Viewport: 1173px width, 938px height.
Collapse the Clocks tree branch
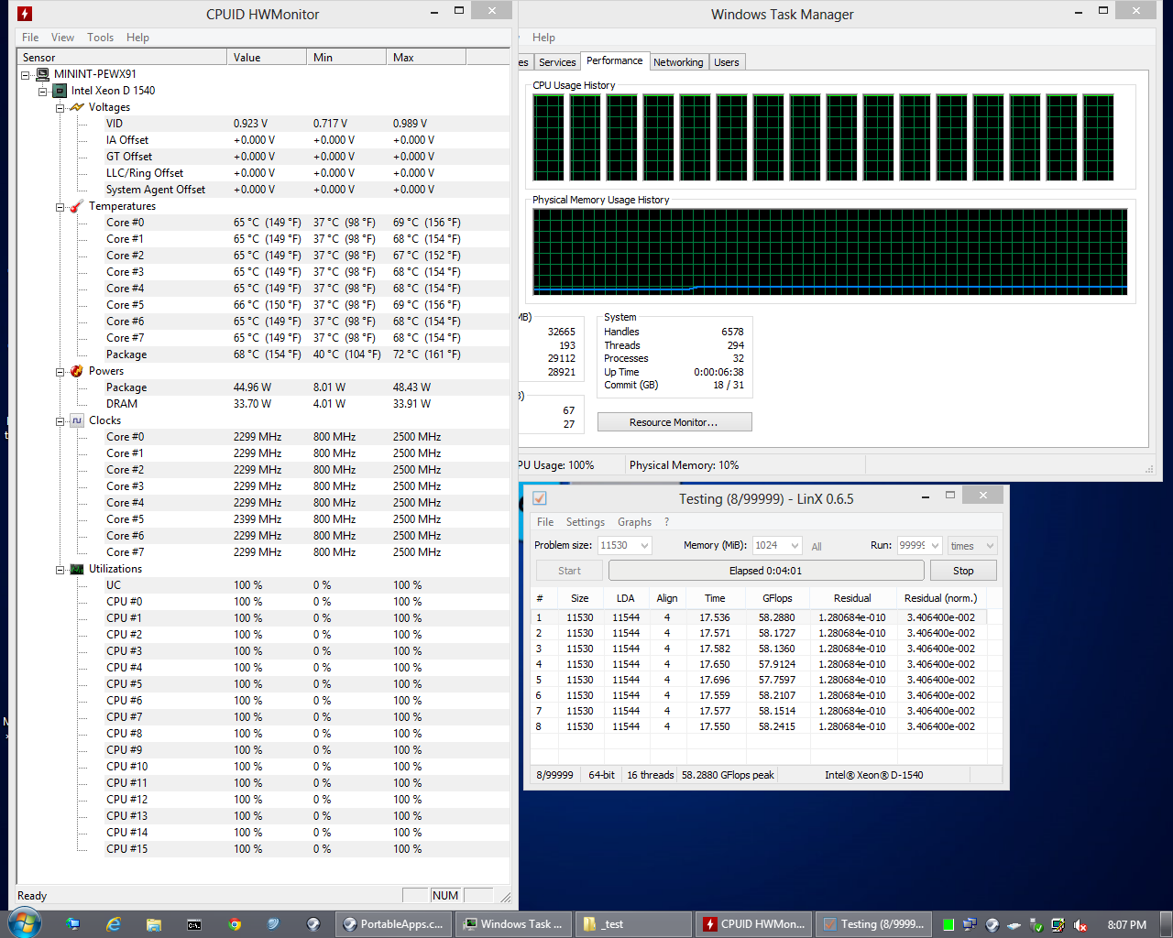[x=60, y=420]
